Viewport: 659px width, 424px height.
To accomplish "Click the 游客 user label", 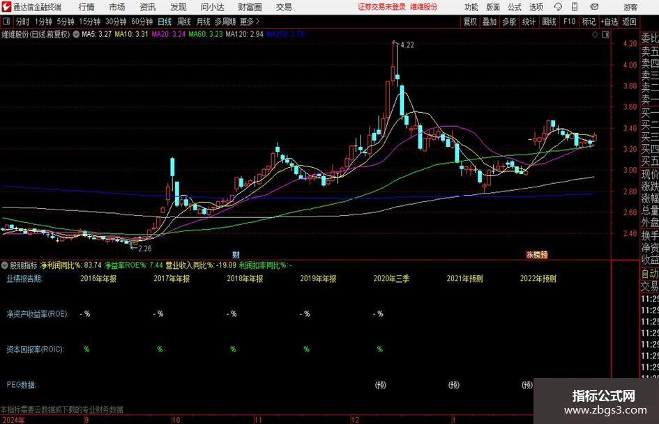I will coord(630,7).
